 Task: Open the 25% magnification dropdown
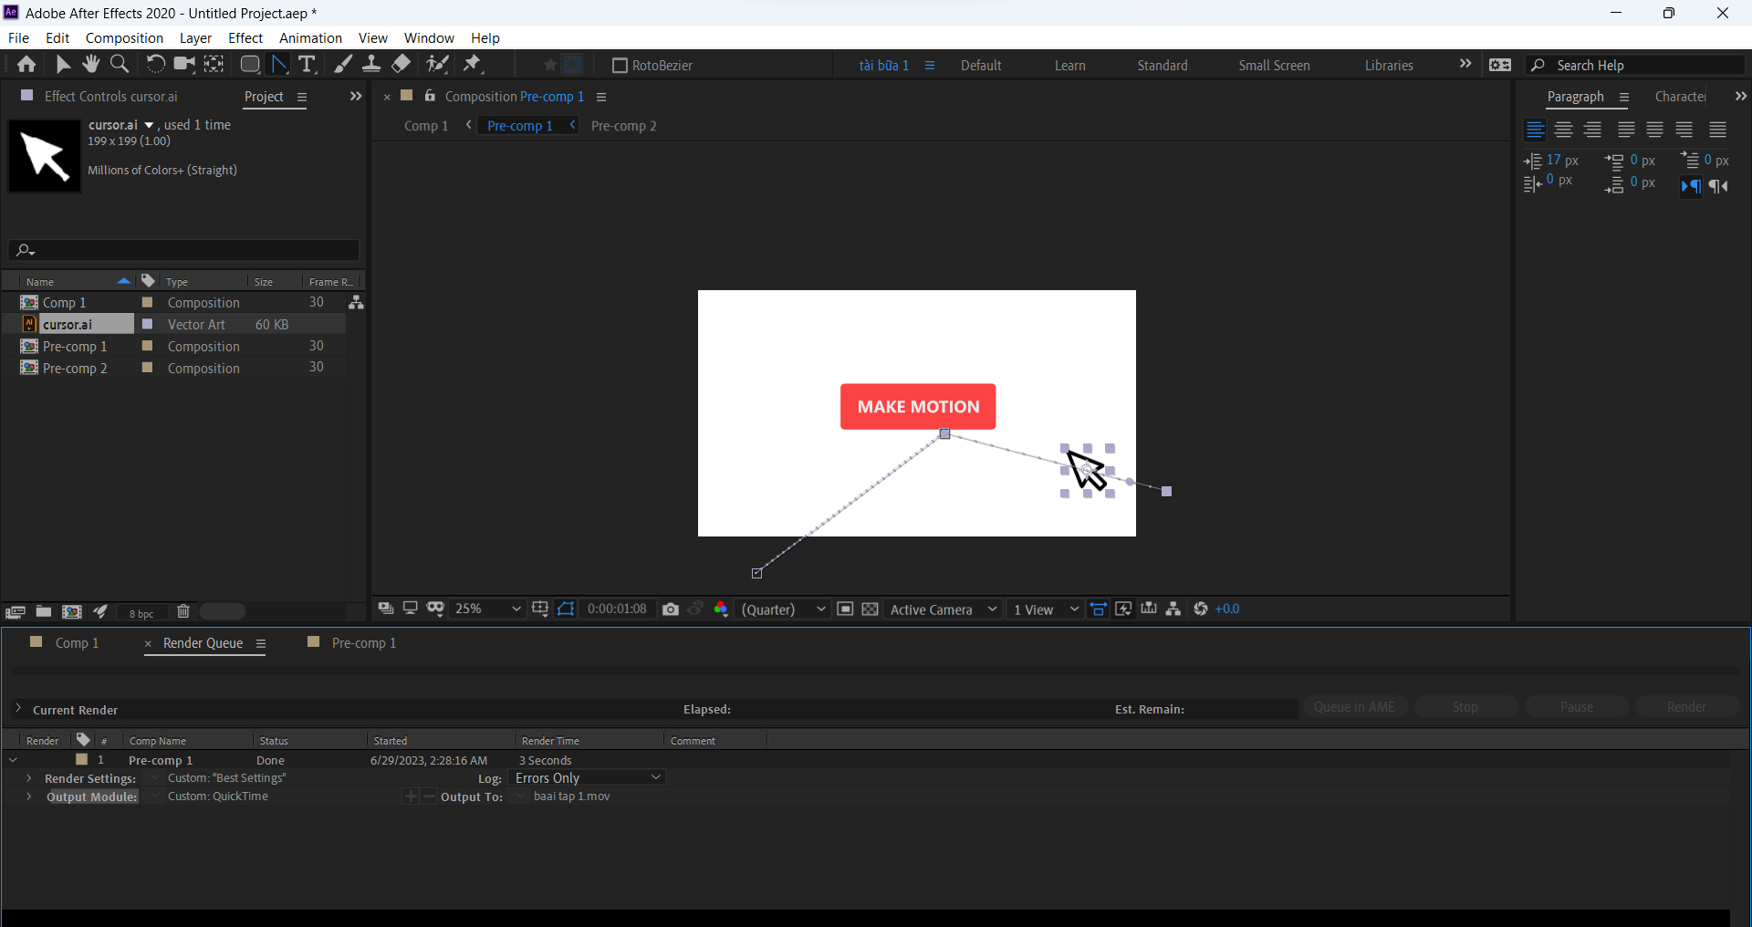coord(487,609)
